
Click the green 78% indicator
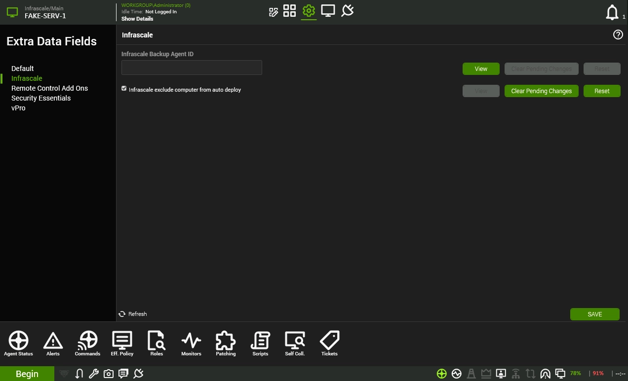pos(575,374)
